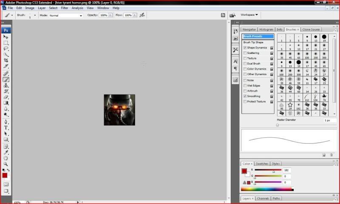The width and height of the screenshot is (340, 204).
Task: Enable the Dual Brush checkbox
Action: [245, 64]
